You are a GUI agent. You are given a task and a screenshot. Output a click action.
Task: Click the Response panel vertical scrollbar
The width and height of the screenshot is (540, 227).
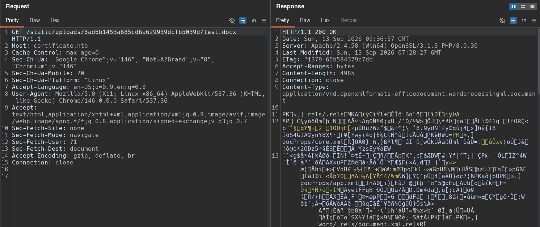pos(538,61)
